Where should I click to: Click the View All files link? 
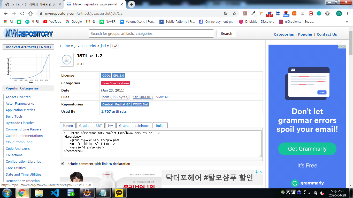pos(162,97)
